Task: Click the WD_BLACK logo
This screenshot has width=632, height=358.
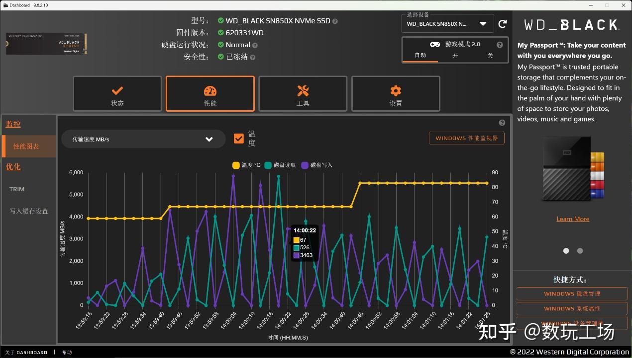Action: coord(572,24)
